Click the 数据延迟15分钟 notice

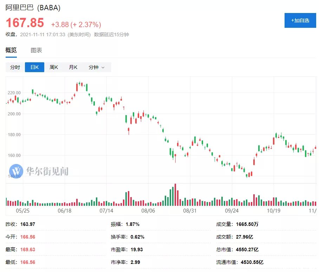[x=111, y=34]
